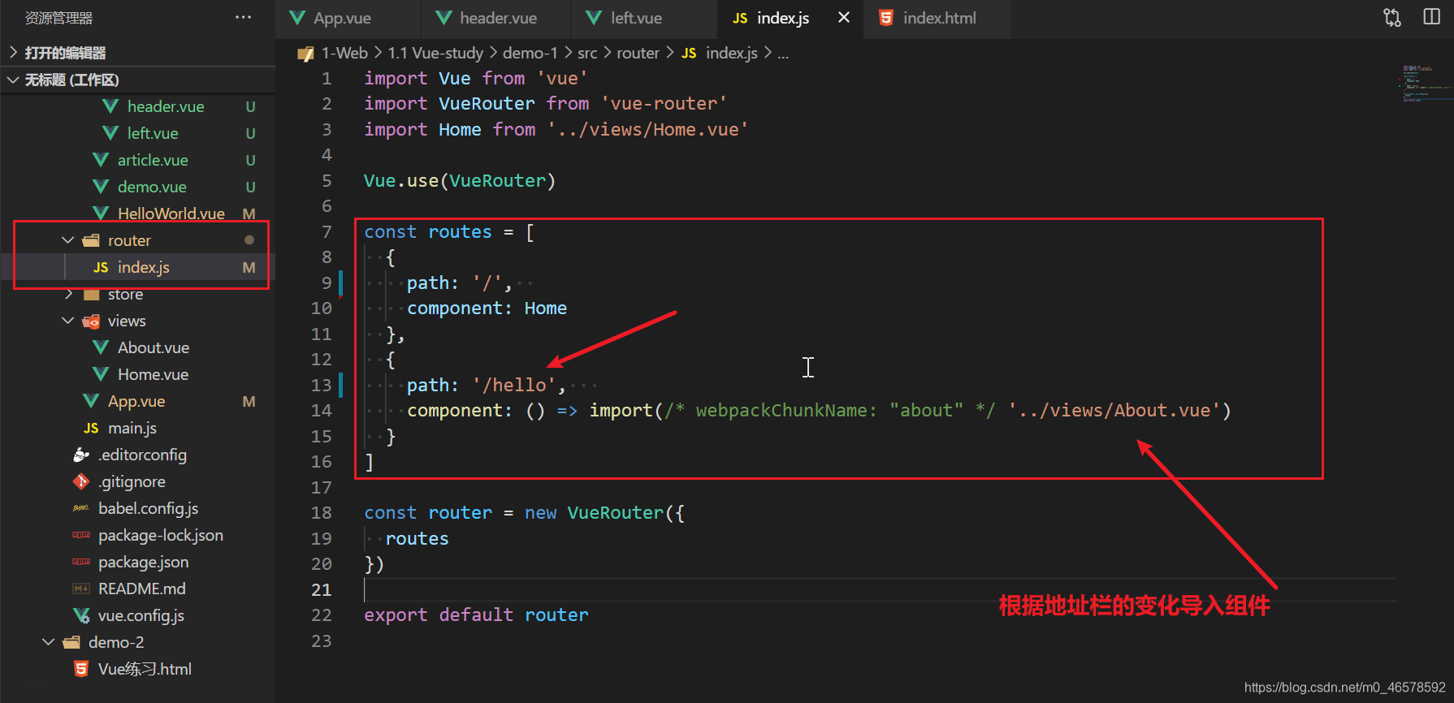Image resolution: width=1454 pixels, height=703 pixels.
Task: Open left.vue in the file tree
Action: [x=153, y=133]
